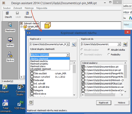
Task: Select cyl-pin_MIR tree node icon
Action: tap(25, 27)
